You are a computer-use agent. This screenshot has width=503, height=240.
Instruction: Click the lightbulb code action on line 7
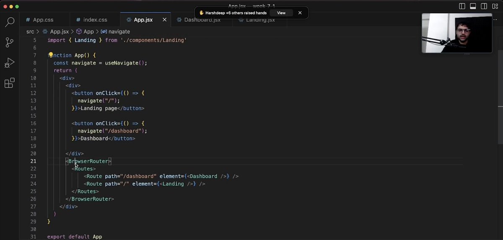click(x=51, y=55)
